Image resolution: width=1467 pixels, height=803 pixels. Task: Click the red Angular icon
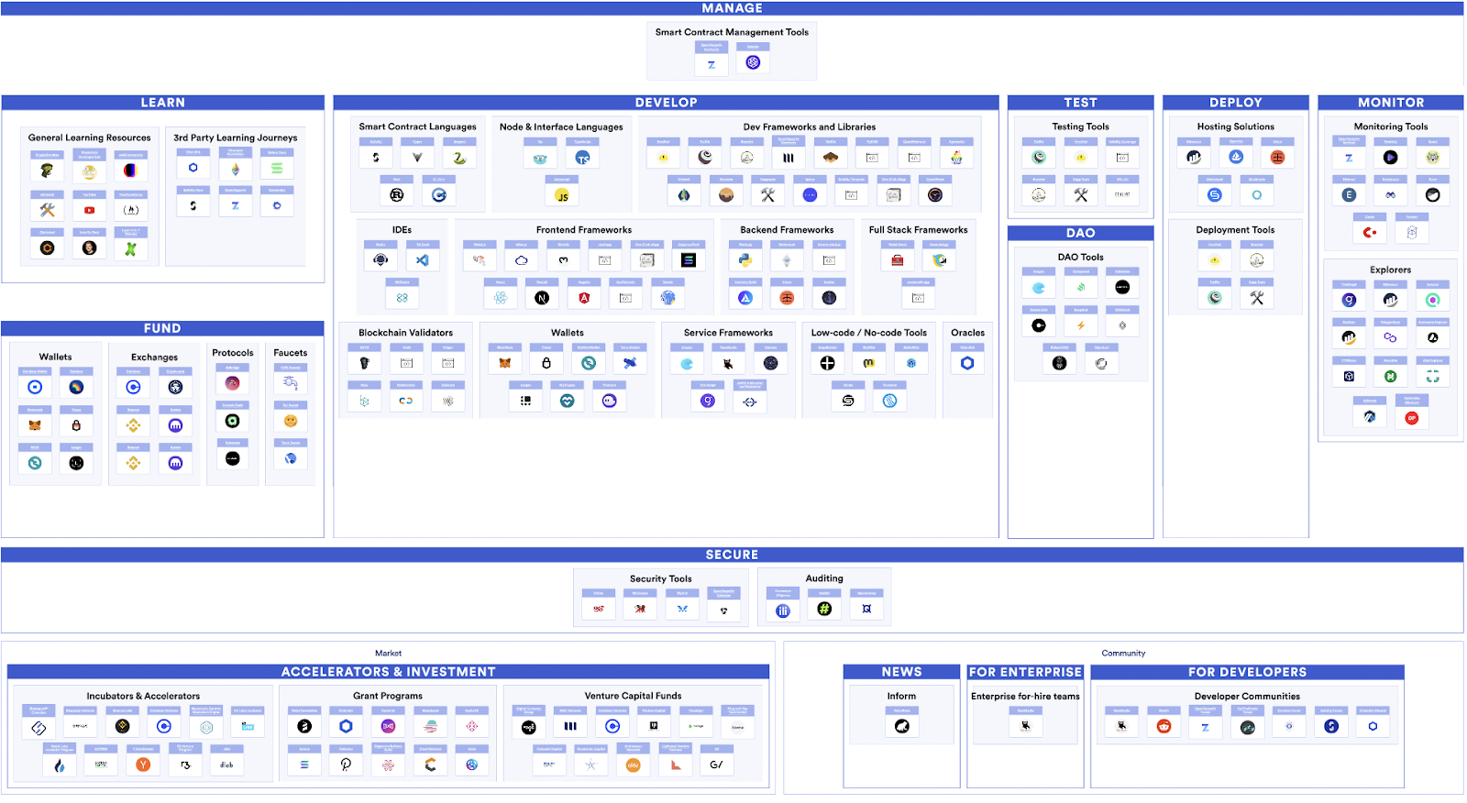point(584,298)
